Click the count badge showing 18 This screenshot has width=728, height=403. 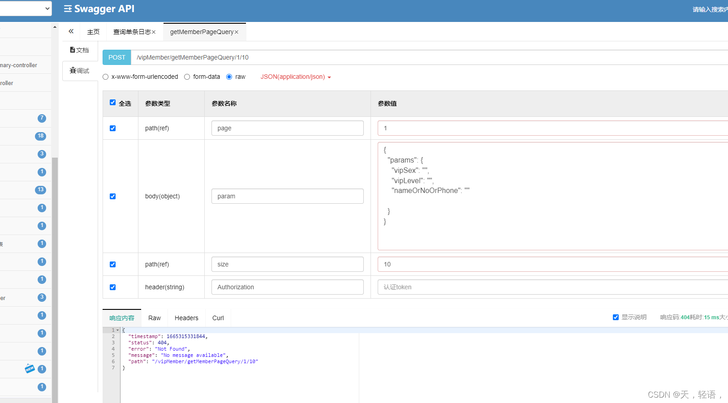click(x=40, y=136)
